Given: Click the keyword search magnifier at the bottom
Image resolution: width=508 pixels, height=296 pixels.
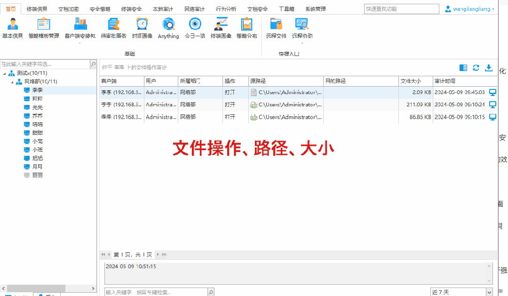Looking at the screenshot, I should pyautogui.click(x=211, y=292).
